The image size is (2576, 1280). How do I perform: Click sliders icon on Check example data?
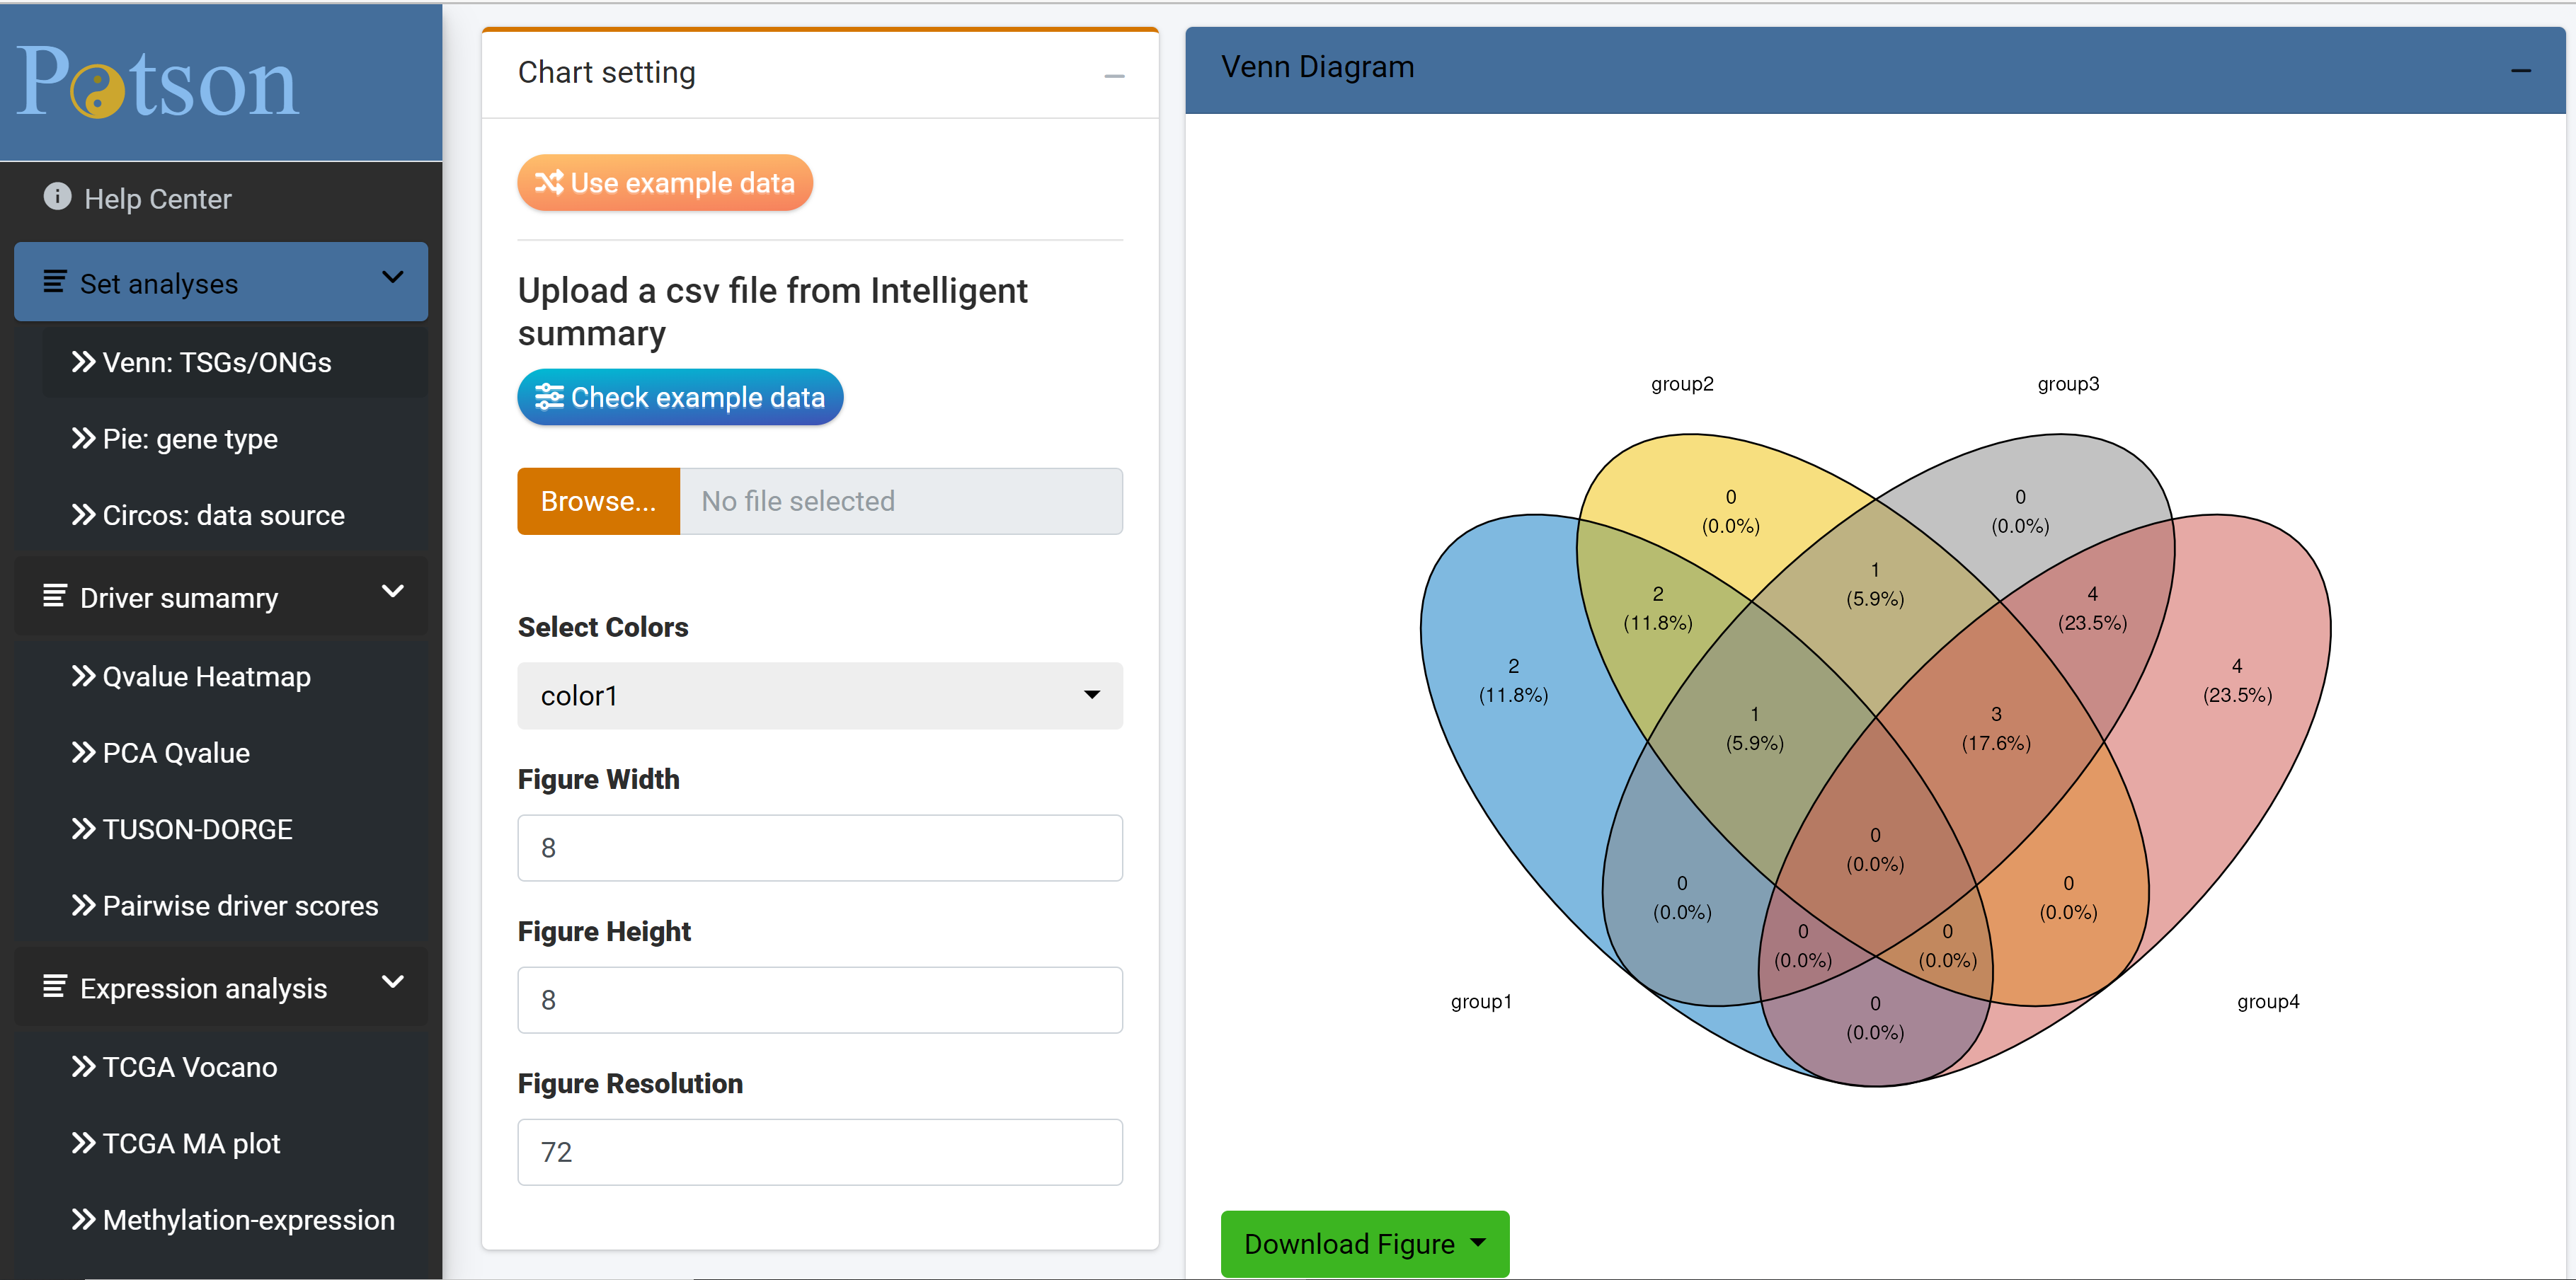pyautogui.click(x=548, y=398)
